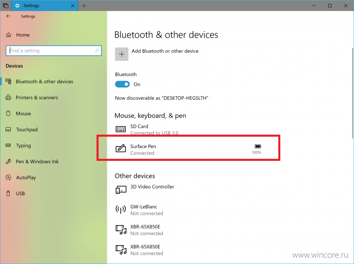Click the Typing keyboard icon
This screenshot has height=264, width=354.
coord(8,145)
